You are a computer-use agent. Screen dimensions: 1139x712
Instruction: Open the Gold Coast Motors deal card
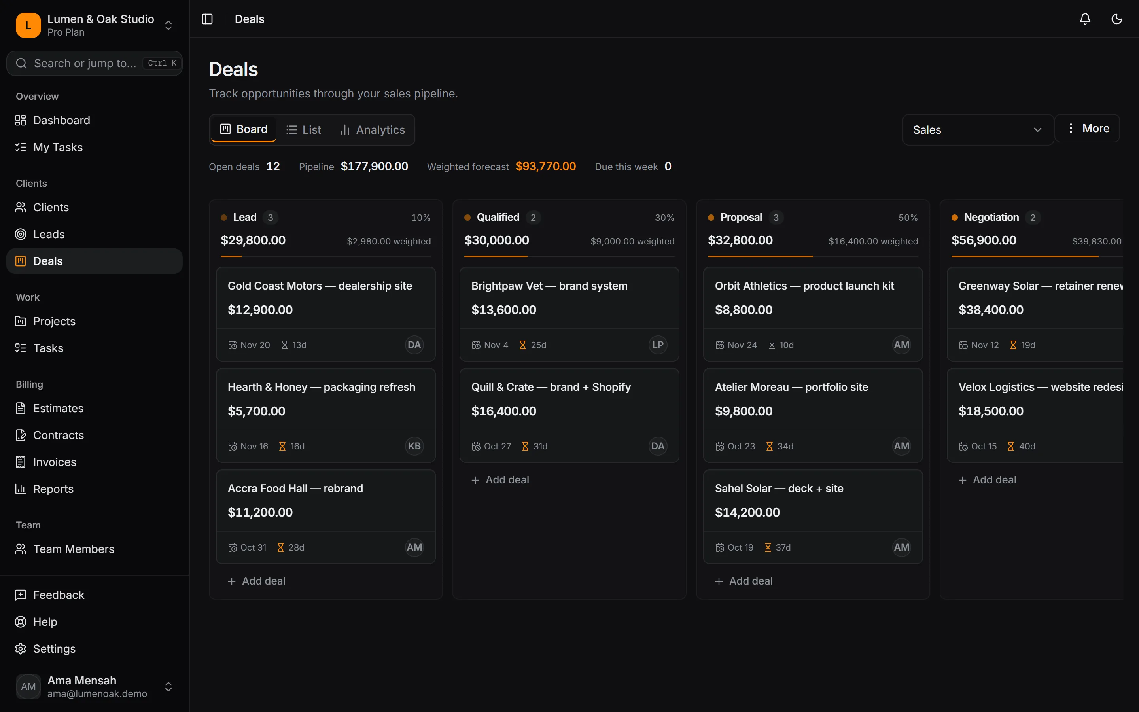pos(326,314)
